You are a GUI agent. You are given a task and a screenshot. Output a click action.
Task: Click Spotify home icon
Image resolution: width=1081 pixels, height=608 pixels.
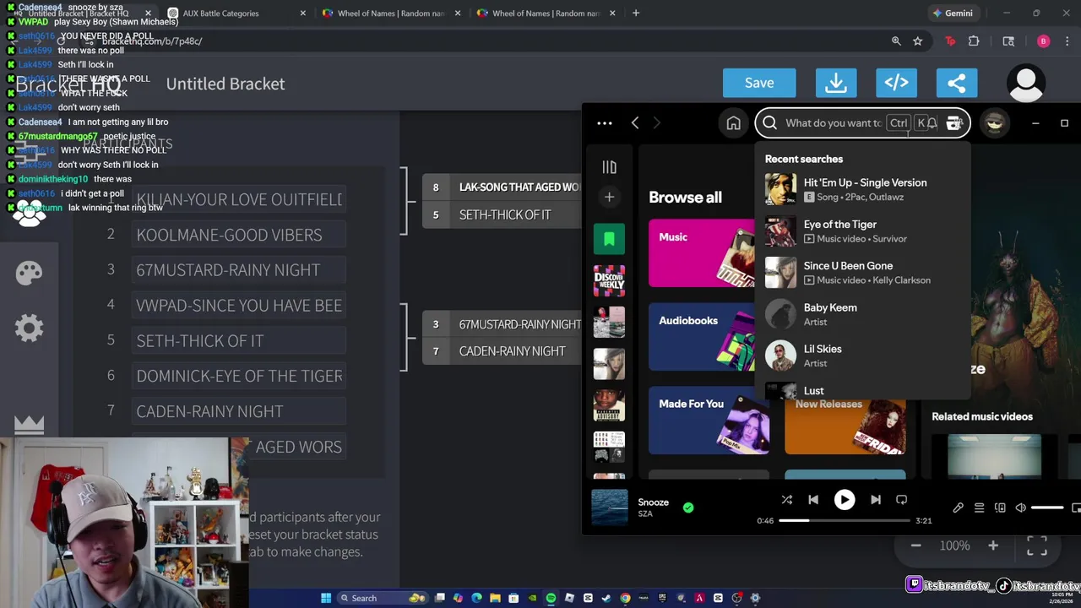pos(733,123)
